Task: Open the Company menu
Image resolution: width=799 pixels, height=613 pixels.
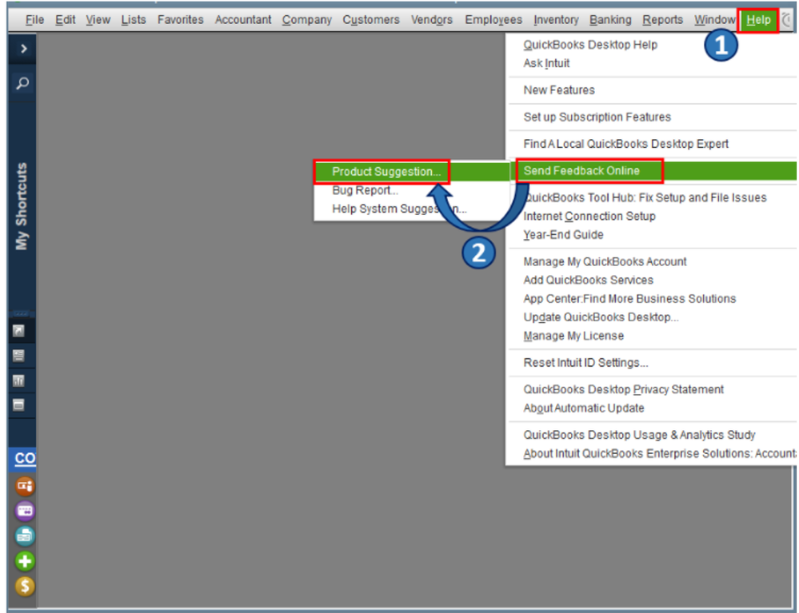Action: click(307, 20)
